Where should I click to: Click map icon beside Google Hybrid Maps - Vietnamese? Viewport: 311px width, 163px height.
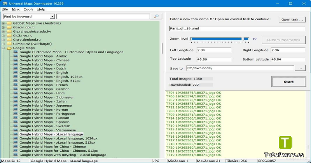coord(16,130)
